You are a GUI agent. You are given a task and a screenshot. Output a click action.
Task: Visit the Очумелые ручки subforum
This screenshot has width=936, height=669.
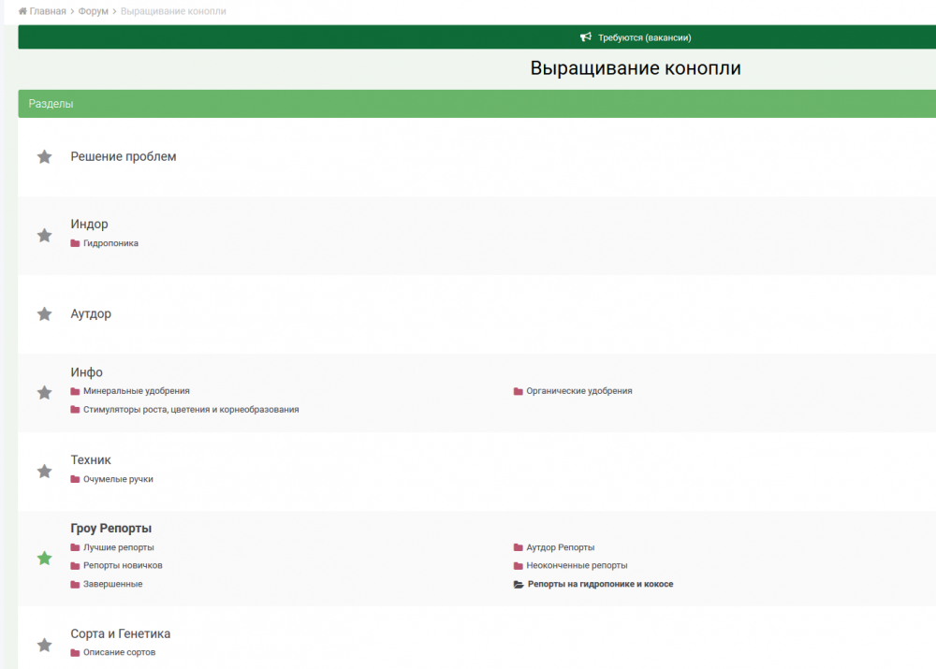[x=118, y=479]
